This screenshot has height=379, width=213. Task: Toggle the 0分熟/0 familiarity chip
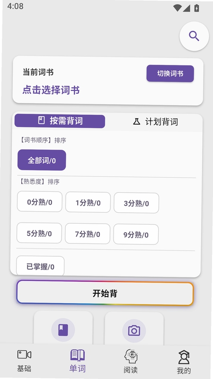tap(40, 202)
